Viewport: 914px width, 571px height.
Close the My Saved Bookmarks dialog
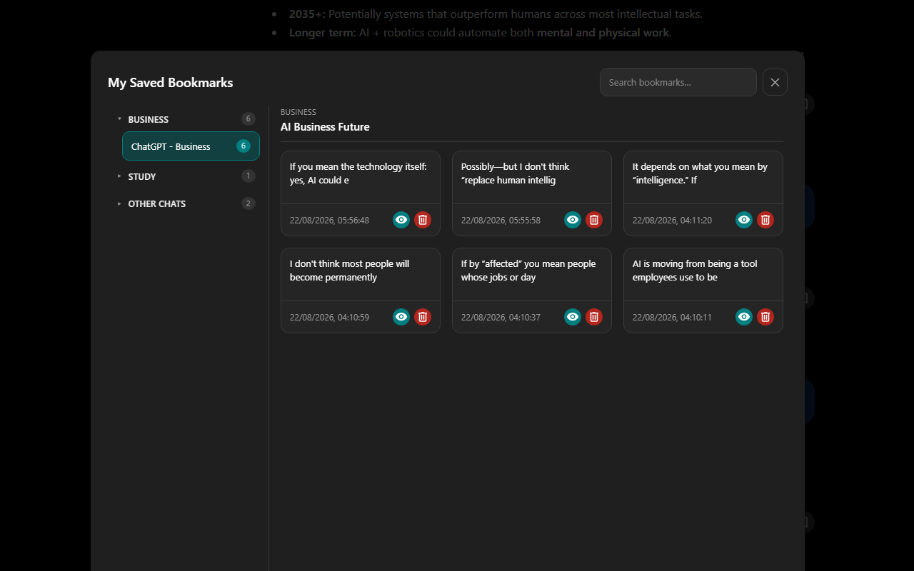pos(775,82)
